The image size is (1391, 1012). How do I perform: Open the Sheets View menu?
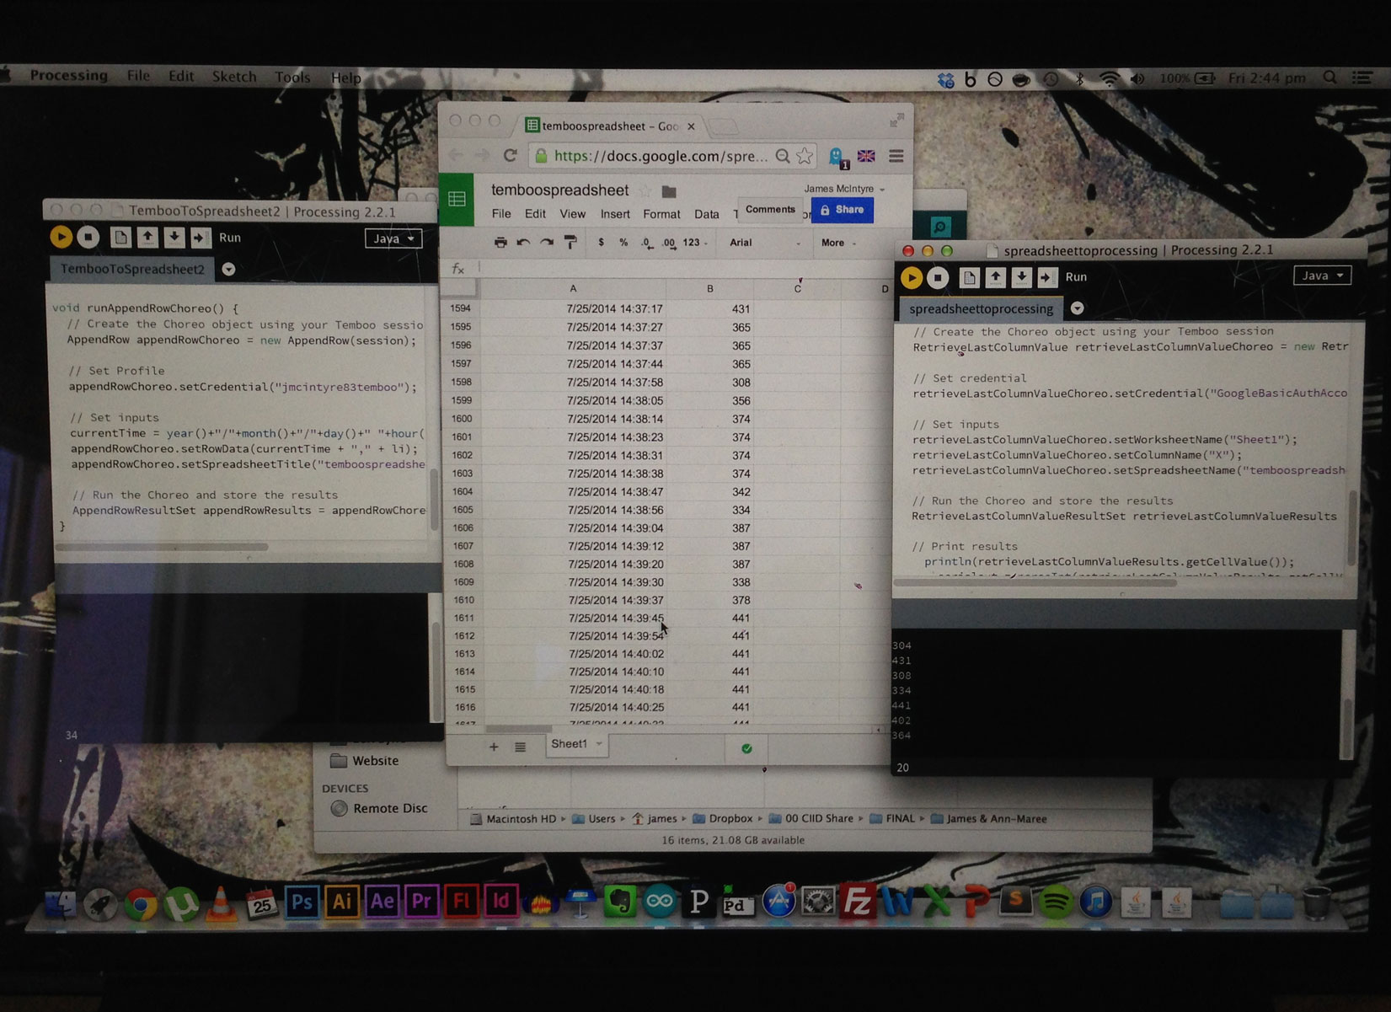coord(572,214)
